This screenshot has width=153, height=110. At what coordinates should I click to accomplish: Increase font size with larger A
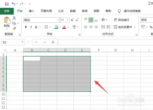(72, 20)
